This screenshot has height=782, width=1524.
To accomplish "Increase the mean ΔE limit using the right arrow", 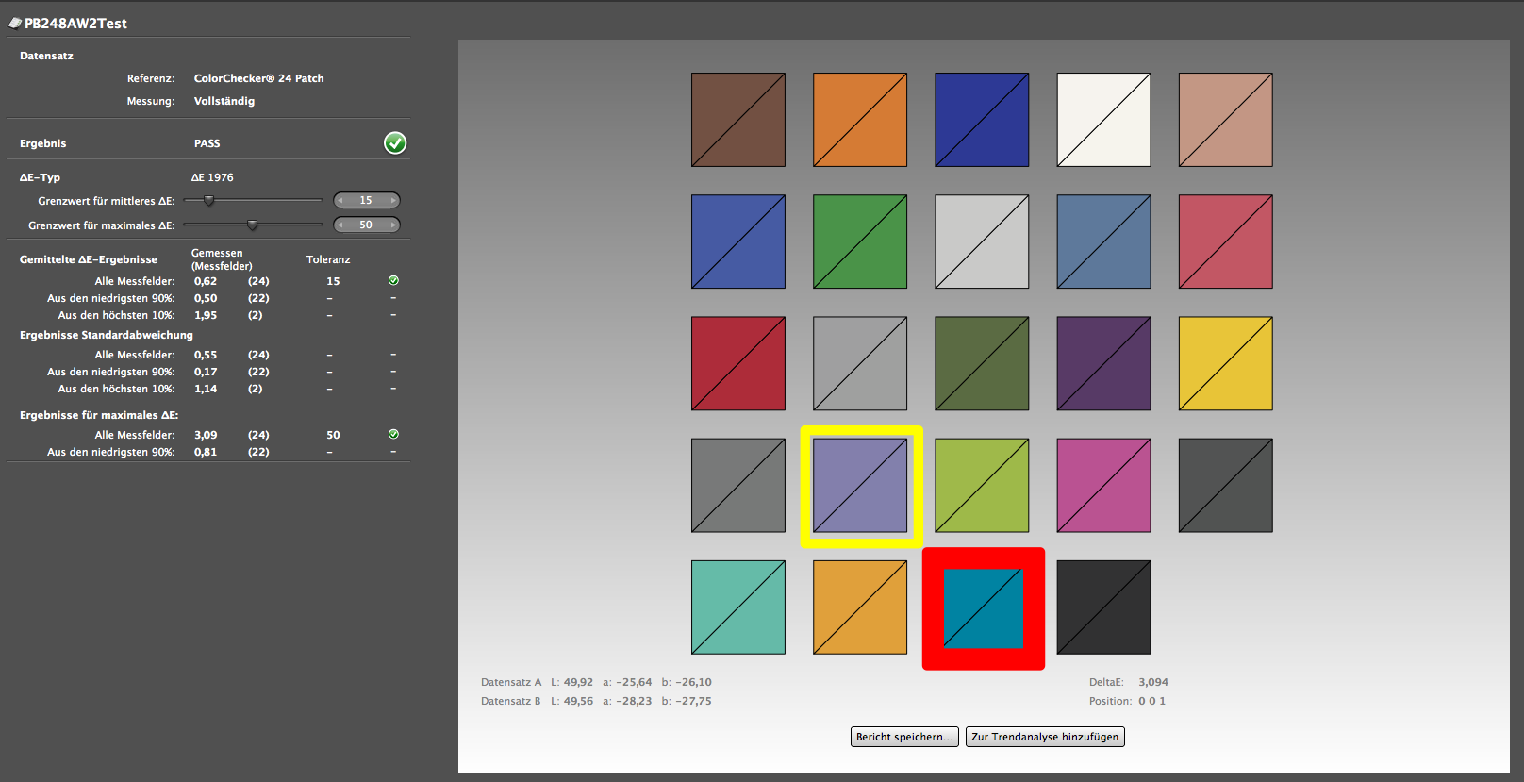I will pyautogui.click(x=393, y=200).
